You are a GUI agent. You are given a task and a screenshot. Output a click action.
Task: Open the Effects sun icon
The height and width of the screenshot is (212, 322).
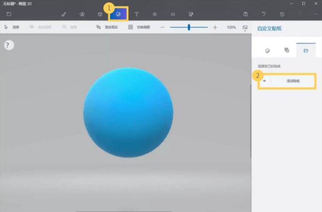155,14
